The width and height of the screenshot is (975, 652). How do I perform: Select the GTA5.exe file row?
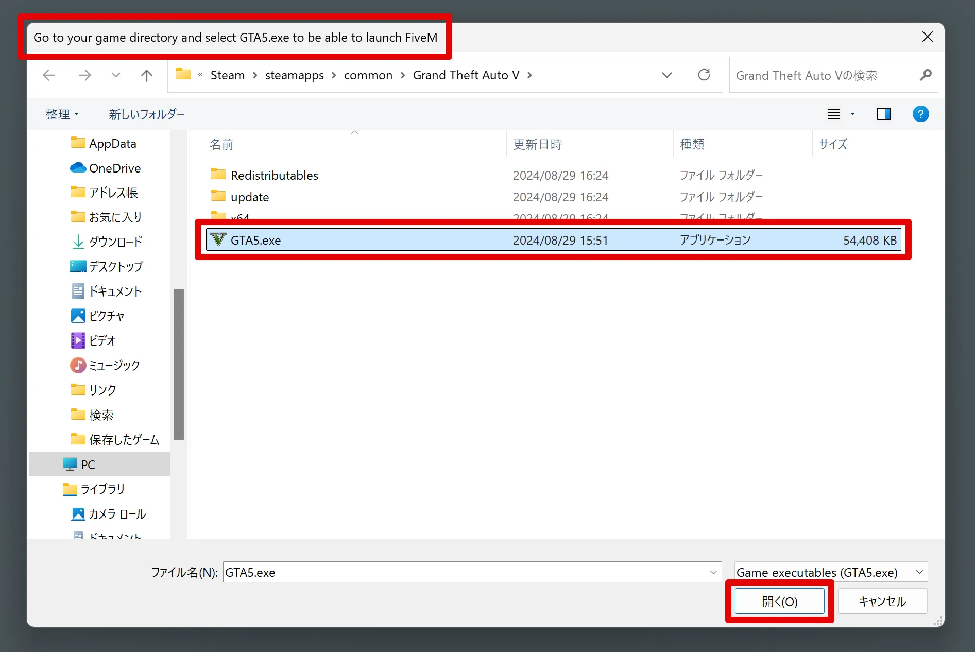coord(554,240)
